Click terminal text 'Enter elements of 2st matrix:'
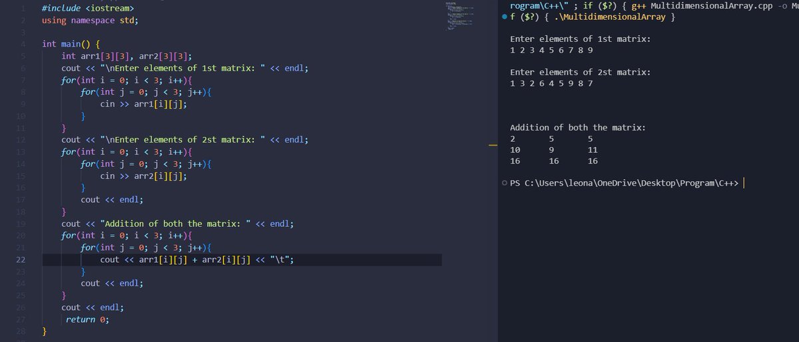This screenshot has height=342, width=799. pos(580,72)
